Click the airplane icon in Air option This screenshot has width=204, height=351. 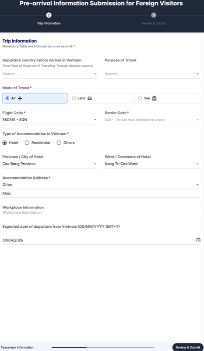(20, 98)
